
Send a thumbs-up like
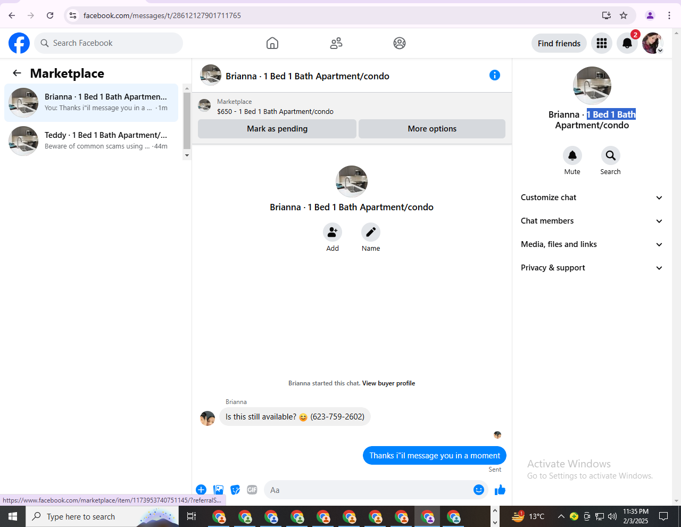(500, 490)
